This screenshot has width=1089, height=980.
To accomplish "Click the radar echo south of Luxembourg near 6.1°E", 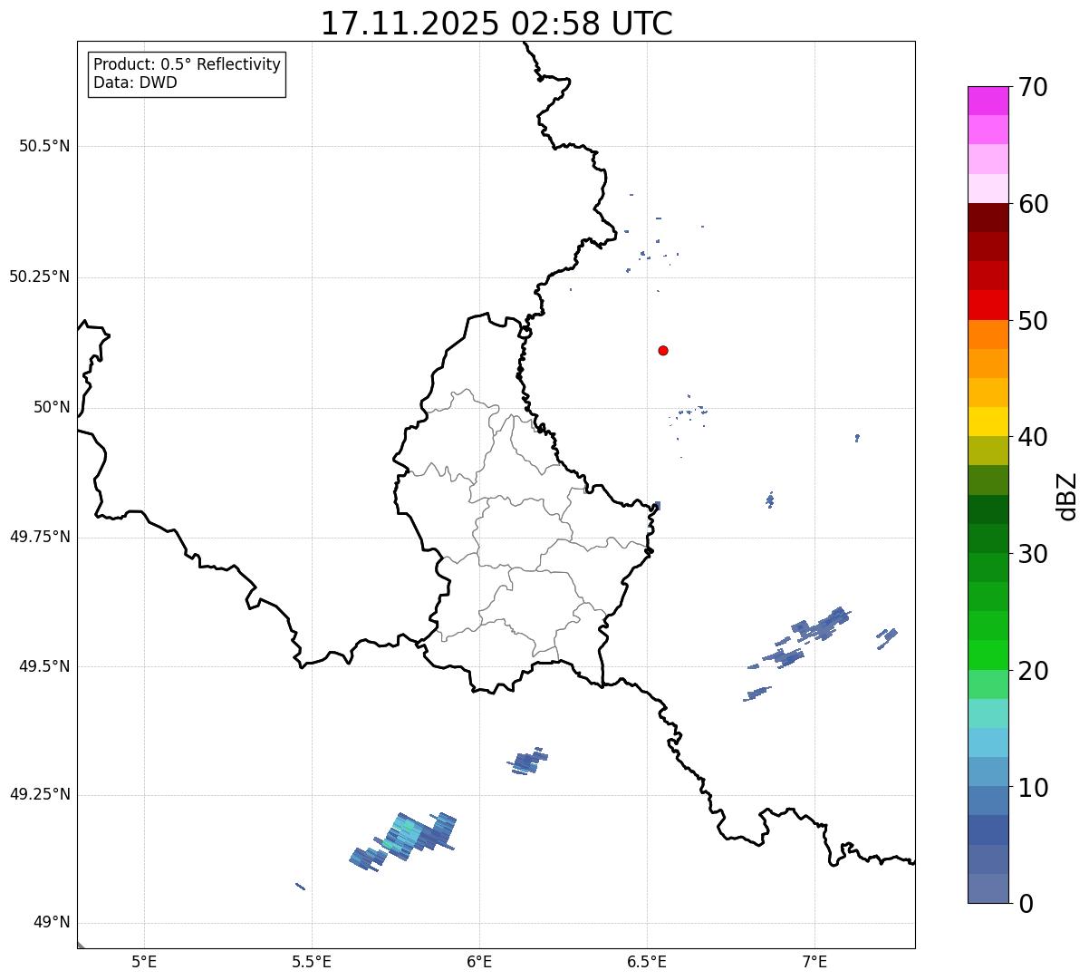I will (x=527, y=761).
